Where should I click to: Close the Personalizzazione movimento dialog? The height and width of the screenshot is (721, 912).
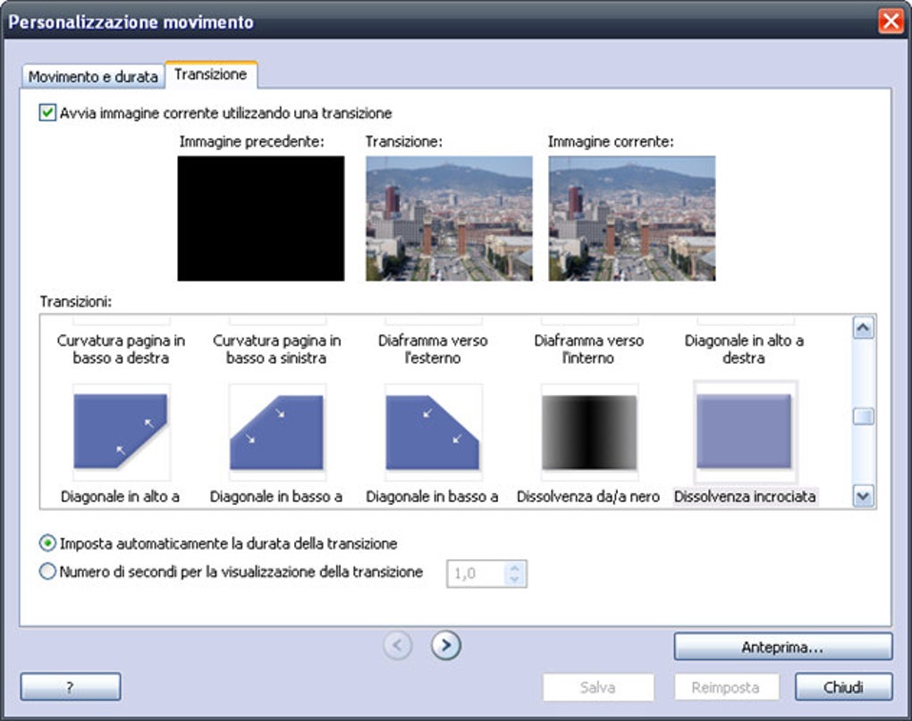[x=891, y=21]
